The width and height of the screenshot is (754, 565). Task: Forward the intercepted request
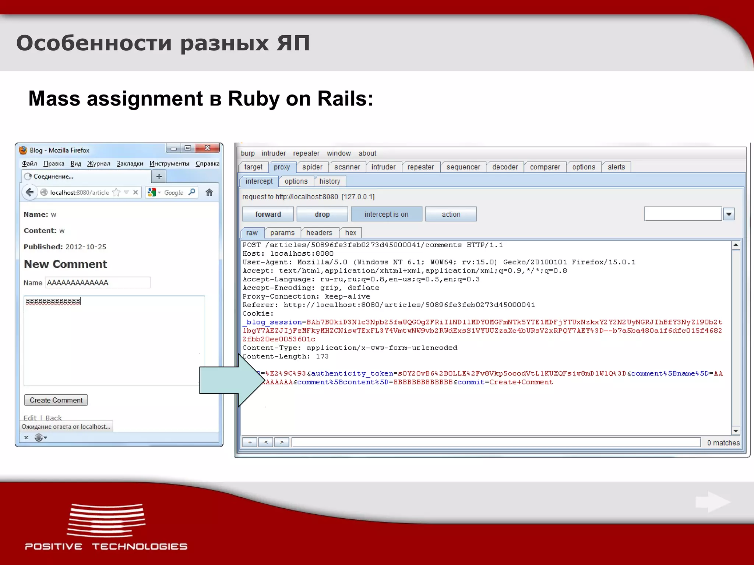pos(268,214)
